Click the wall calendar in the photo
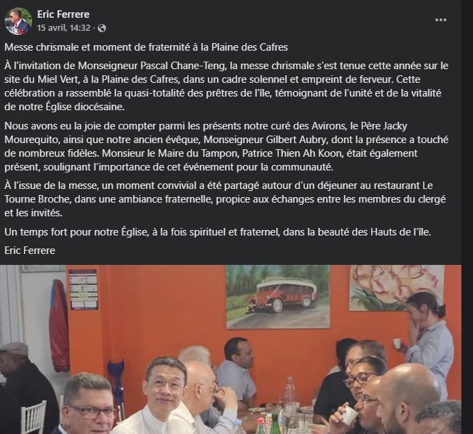473x434 pixels. (83, 290)
